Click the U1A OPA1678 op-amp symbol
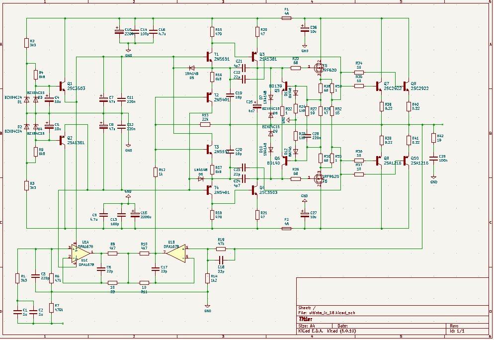 tap(82, 253)
